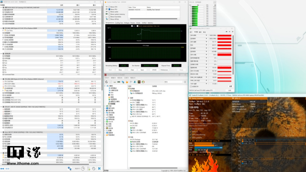The height and width of the screenshot is (172, 306).
Task: Click the HWiNFO network connection icon
Action: pyautogui.click(x=70, y=168)
